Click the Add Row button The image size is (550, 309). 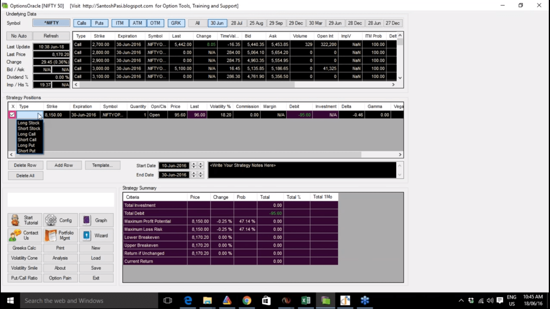click(x=64, y=165)
